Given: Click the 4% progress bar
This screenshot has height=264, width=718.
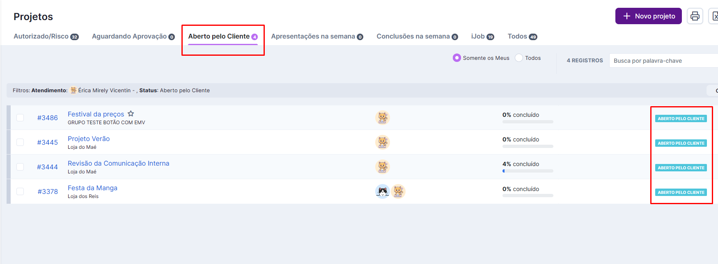Looking at the screenshot, I should (x=528, y=171).
